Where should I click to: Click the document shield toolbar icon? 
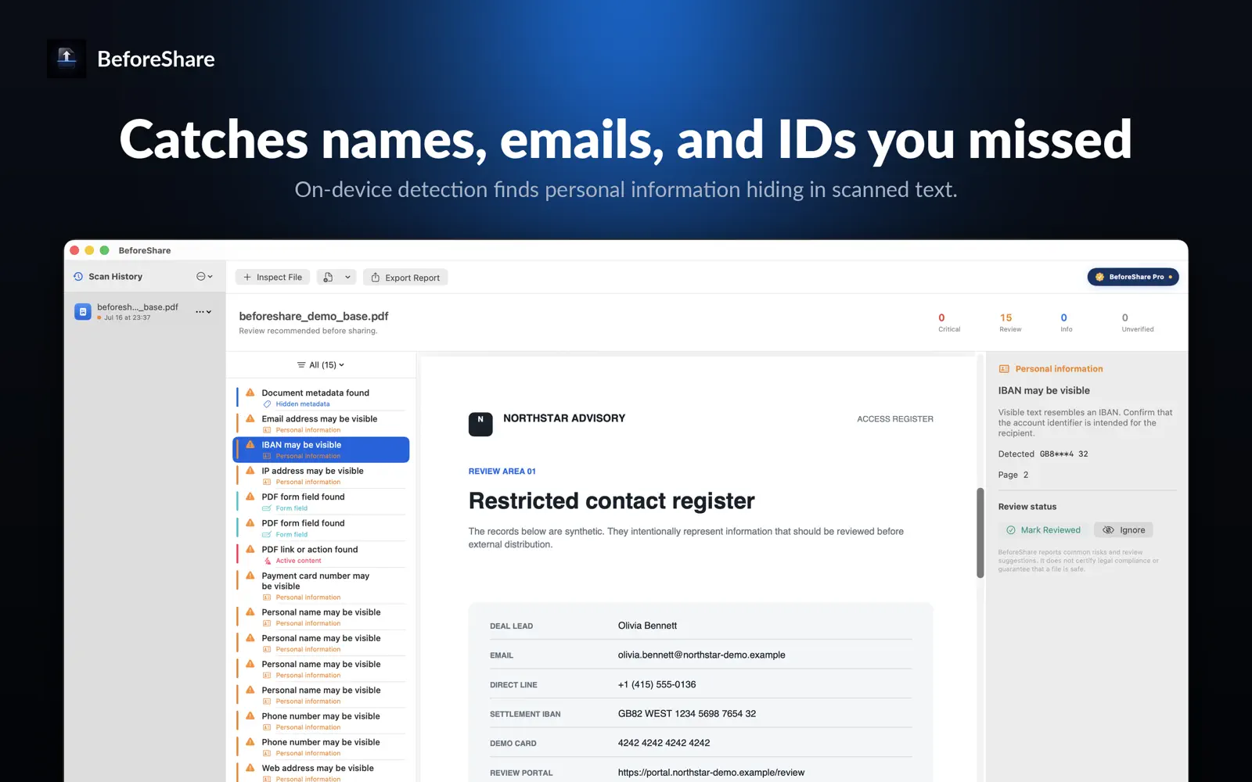click(x=328, y=278)
